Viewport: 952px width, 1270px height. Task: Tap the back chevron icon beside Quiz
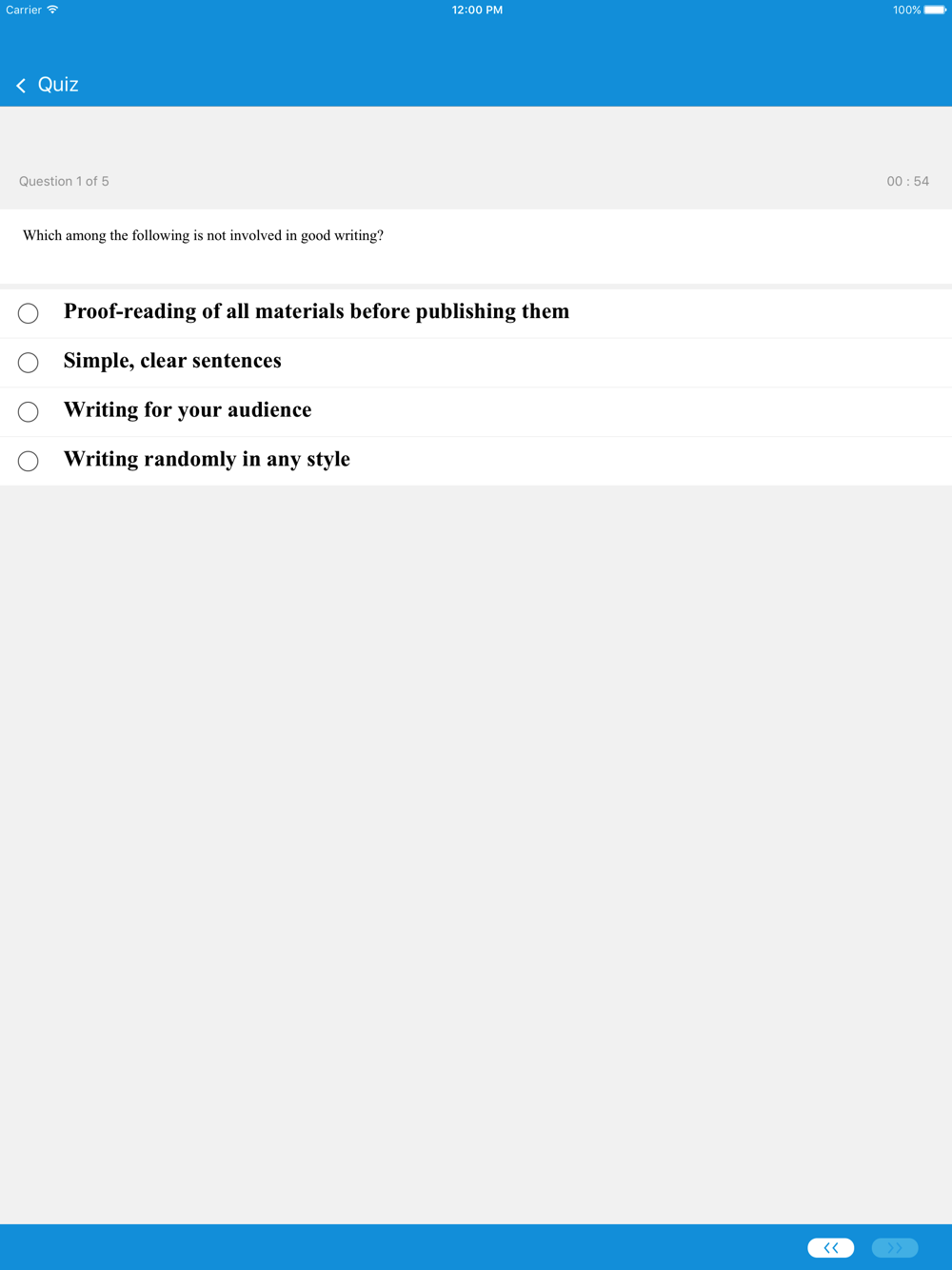pyautogui.click(x=21, y=86)
